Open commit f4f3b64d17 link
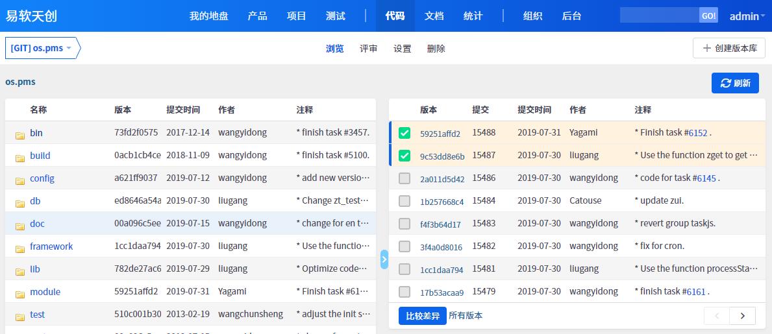This screenshot has height=334, width=772. (440, 224)
